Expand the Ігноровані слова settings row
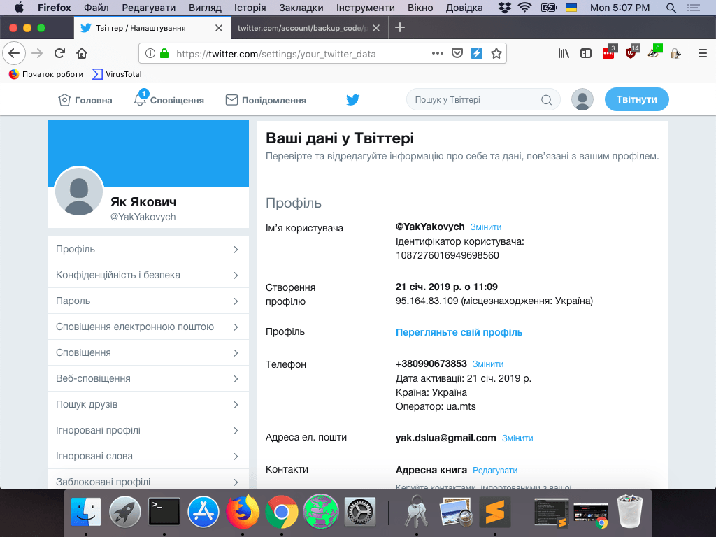716x537 pixels. coord(148,456)
